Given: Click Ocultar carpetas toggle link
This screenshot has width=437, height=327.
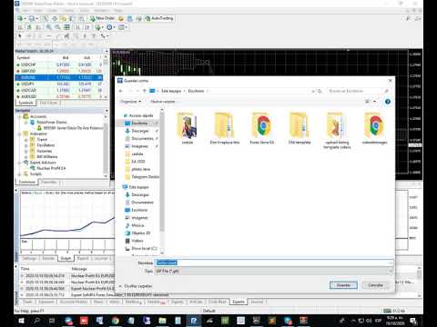Looking at the screenshot, I should point(136,286).
